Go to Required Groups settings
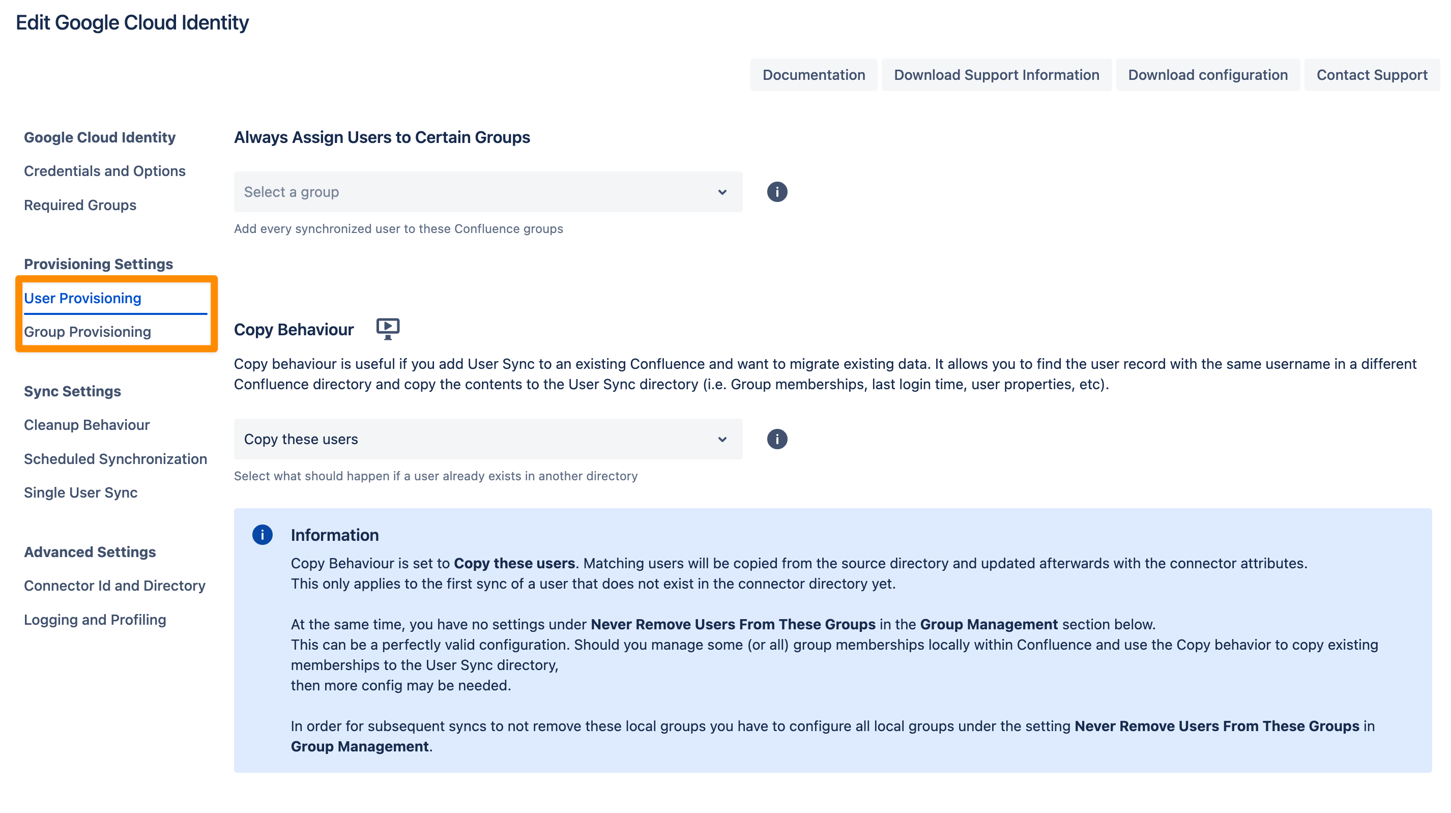The image size is (1451, 813). pos(80,205)
